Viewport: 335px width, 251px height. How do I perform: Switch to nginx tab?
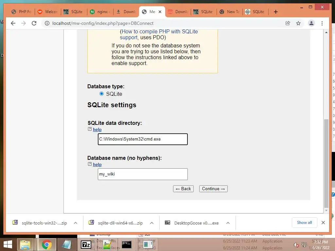pyautogui.click(x=100, y=12)
